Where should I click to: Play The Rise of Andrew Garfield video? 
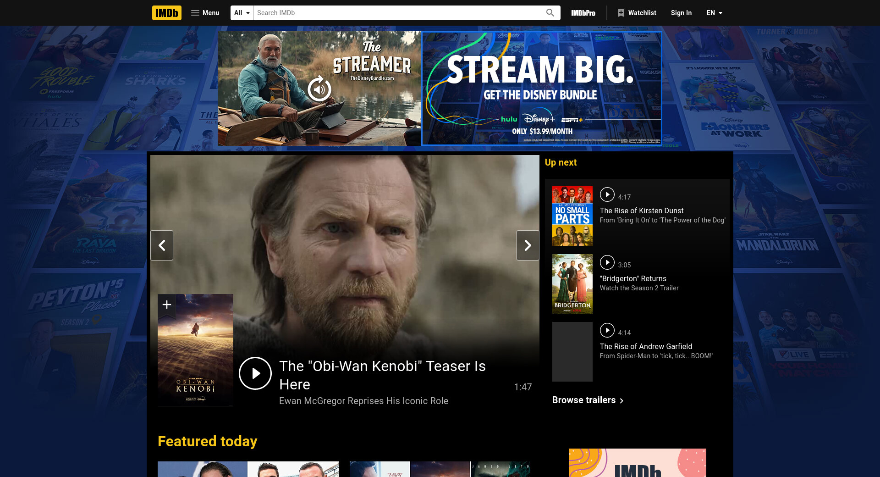pyautogui.click(x=607, y=330)
